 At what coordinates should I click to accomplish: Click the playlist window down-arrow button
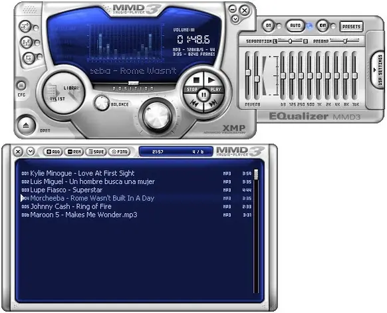click(31, 152)
